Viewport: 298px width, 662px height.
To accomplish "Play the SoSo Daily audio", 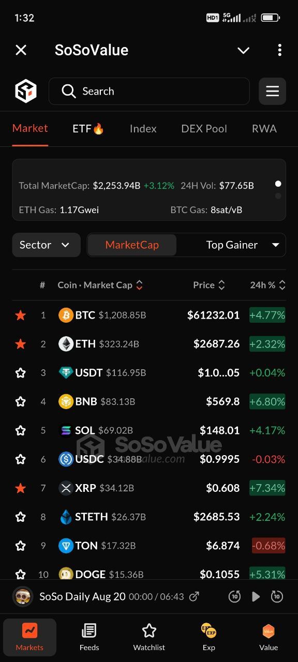I will click(x=256, y=596).
